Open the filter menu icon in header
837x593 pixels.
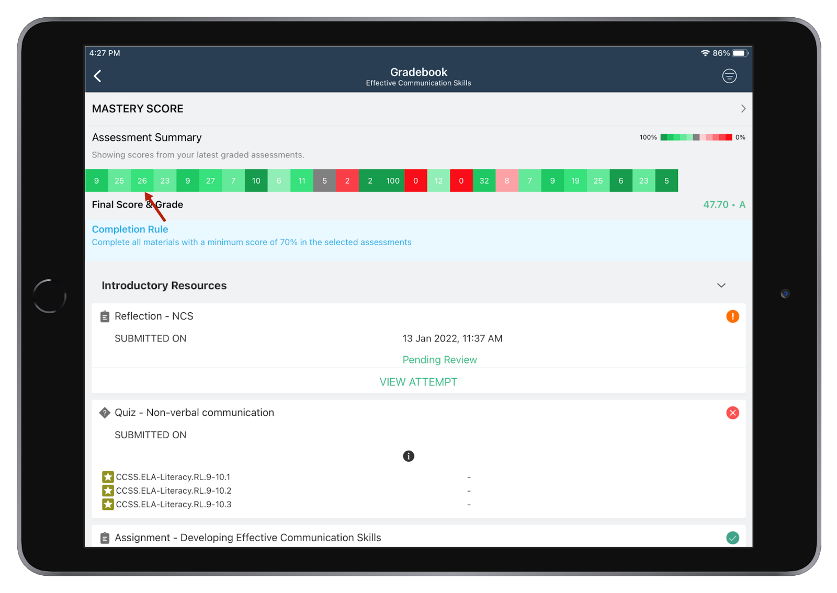pyautogui.click(x=729, y=76)
